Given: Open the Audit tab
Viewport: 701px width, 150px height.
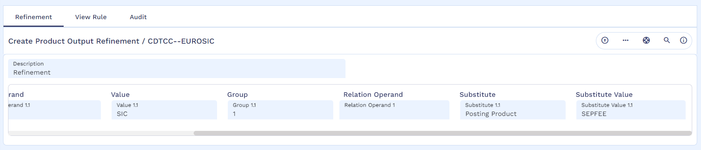Looking at the screenshot, I should (x=138, y=17).
